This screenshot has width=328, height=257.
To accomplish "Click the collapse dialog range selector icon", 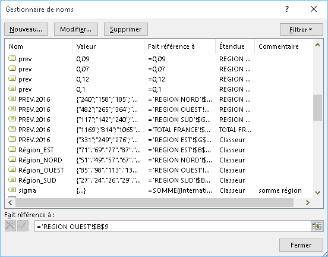I will [317, 227].
